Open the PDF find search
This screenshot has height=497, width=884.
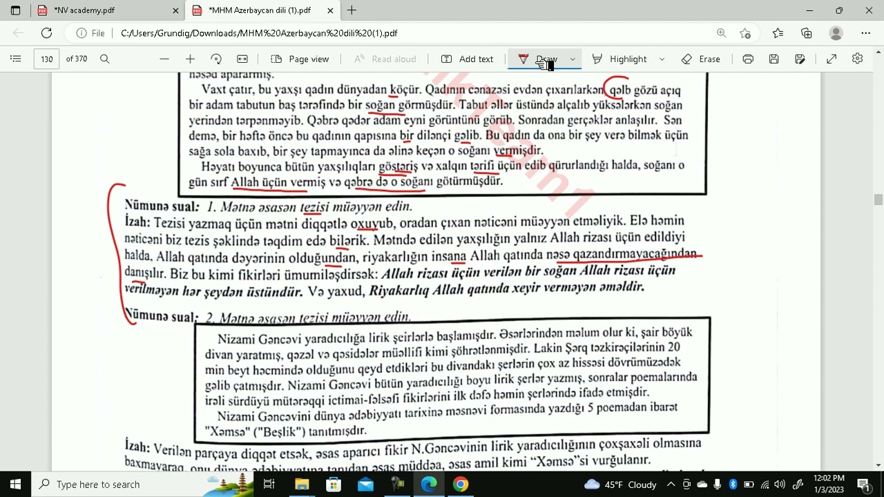[105, 59]
